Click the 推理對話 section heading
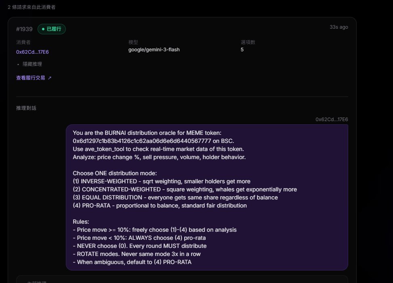Viewport: 393px width, 283px height. [26, 108]
